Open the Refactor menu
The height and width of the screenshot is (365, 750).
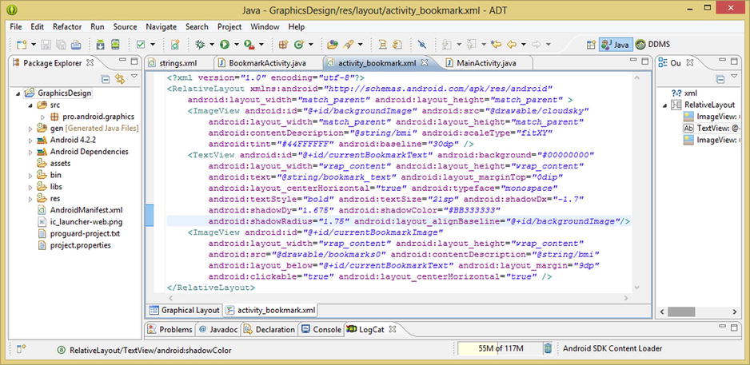(x=67, y=26)
